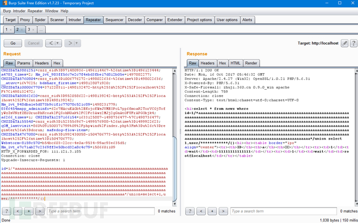Switch to the Target tab
358x223 pixels.
click(10, 20)
